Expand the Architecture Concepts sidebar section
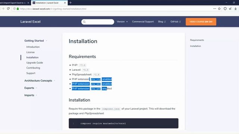 (40, 81)
